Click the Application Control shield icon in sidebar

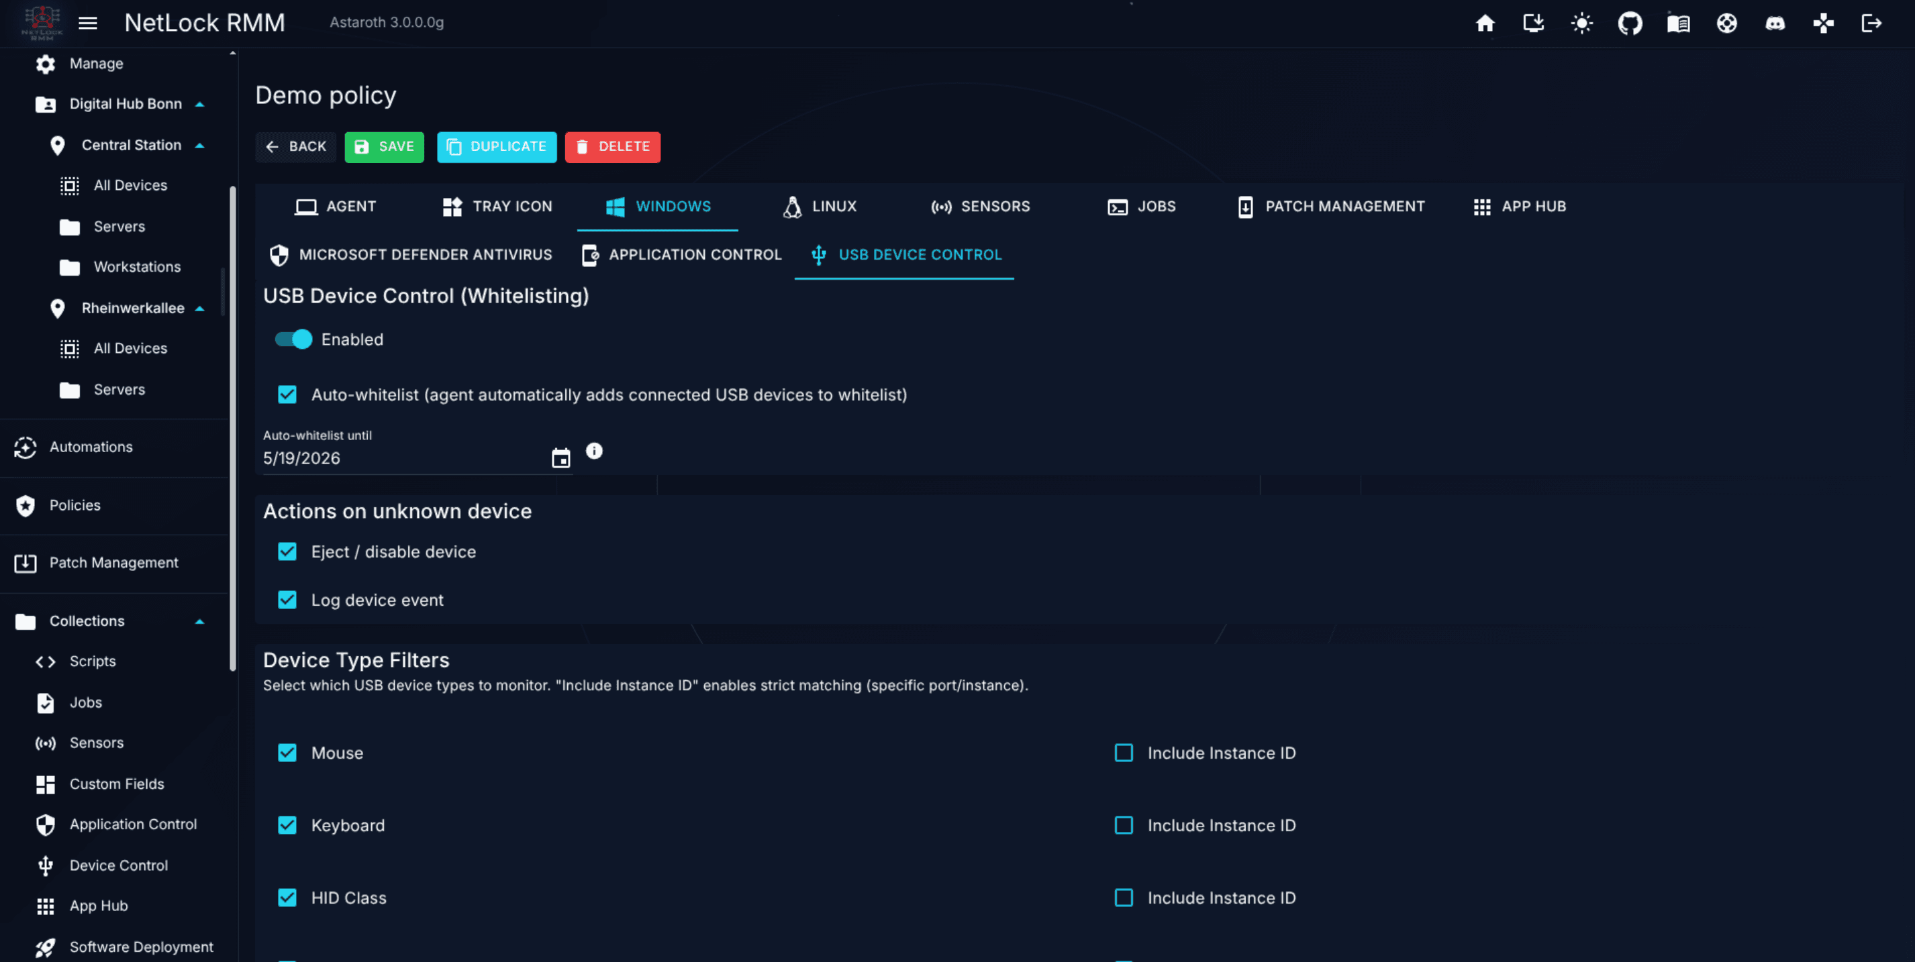click(x=46, y=824)
